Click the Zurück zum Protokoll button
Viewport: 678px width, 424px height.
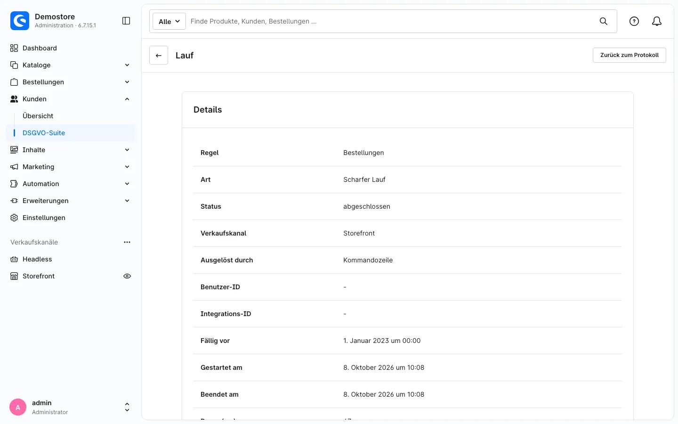[630, 55]
